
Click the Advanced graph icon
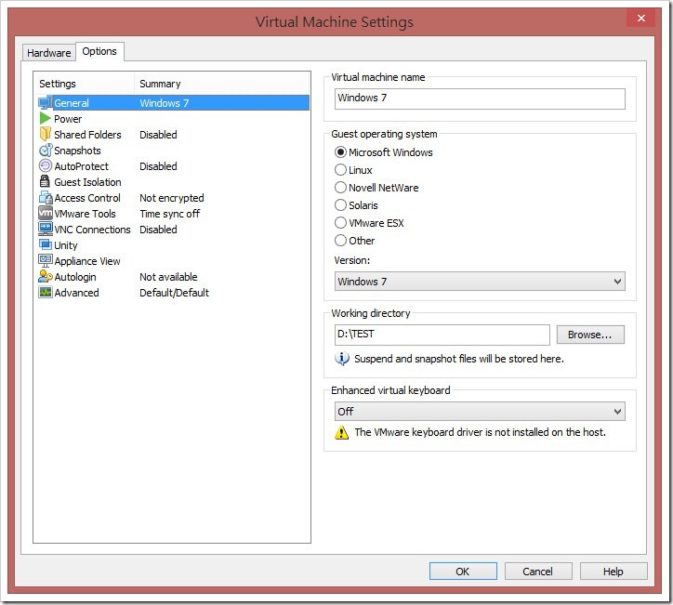coord(45,292)
